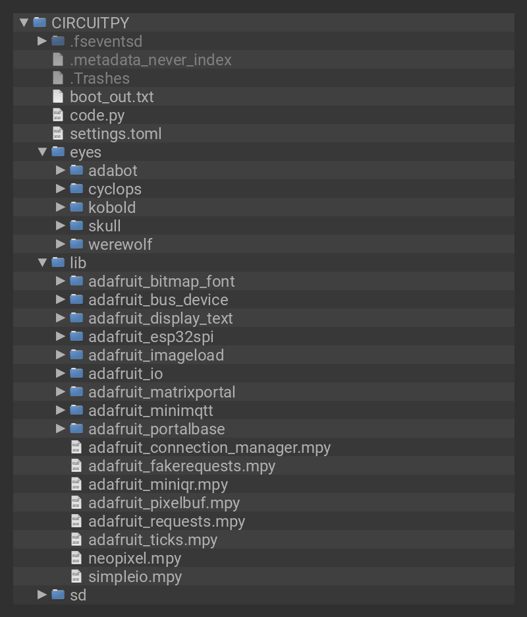Click the neopixel.mpy file icon

click(x=76, y=558)
